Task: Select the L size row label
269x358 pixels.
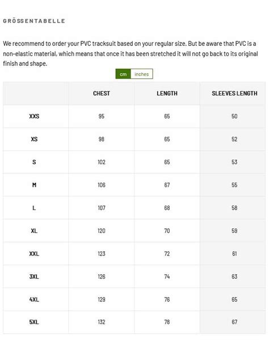Action: point(34,208)
